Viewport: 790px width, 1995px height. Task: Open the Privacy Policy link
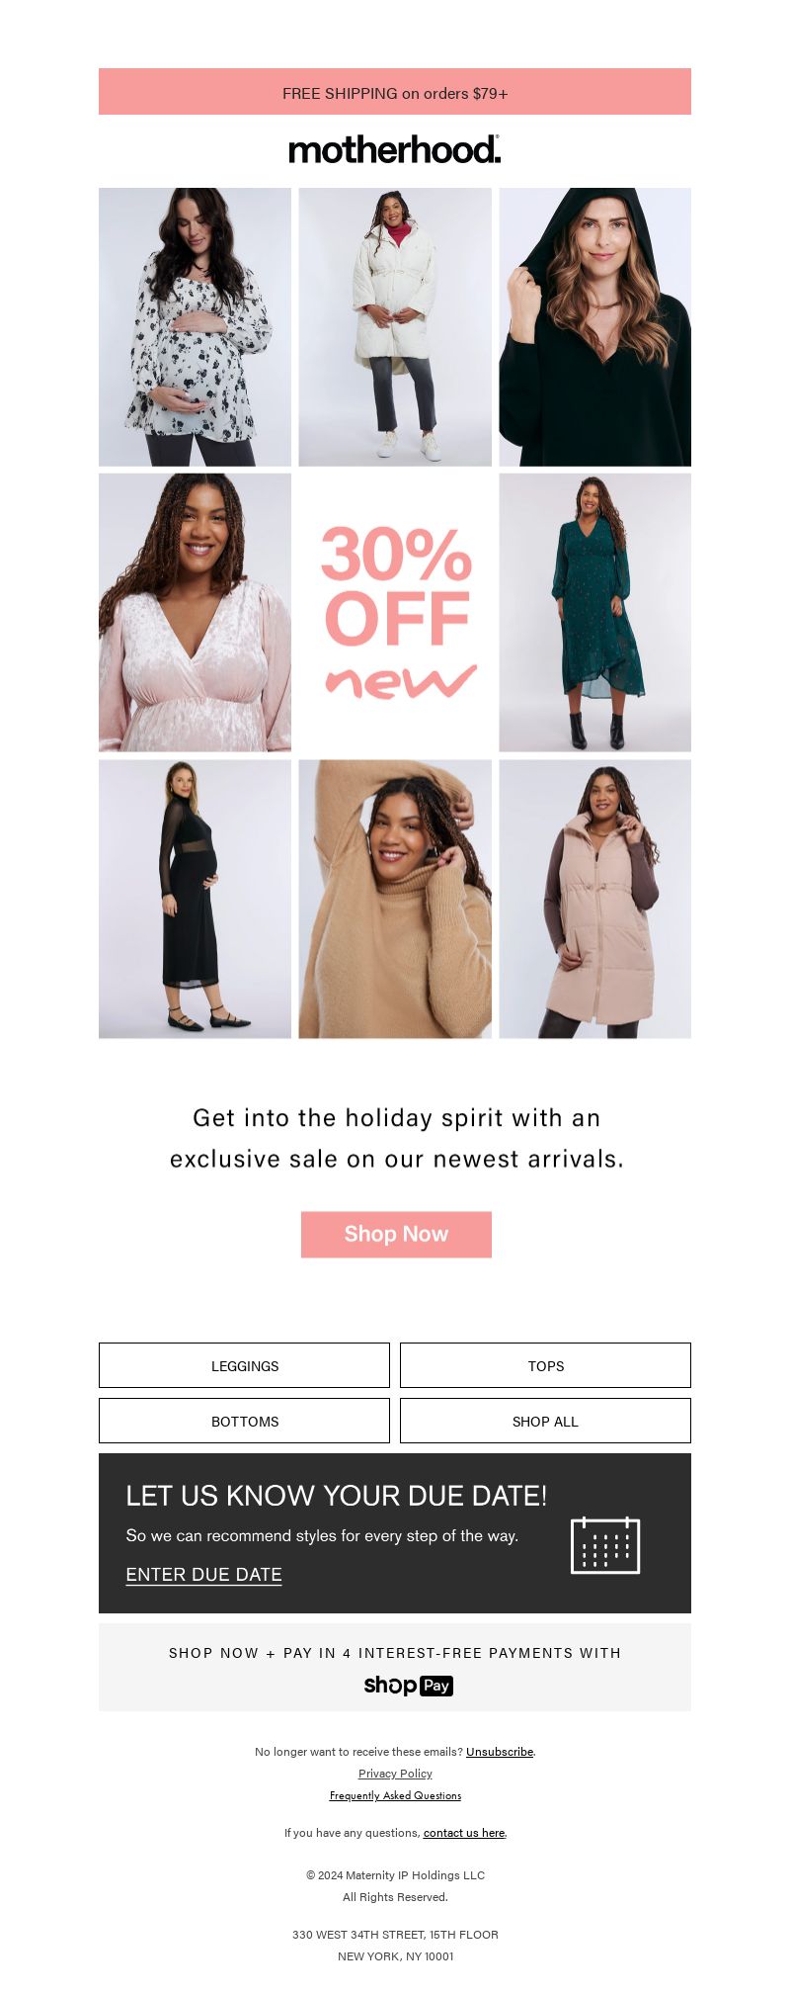tap(395, 1774)
